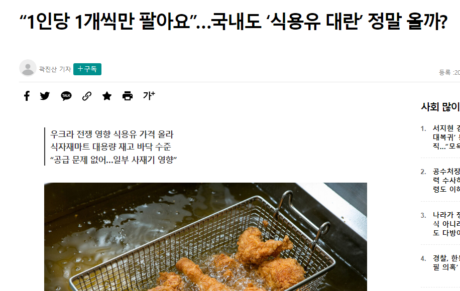Click the registration date text 등록
460x291 pixels.
(x=449, y=72)
